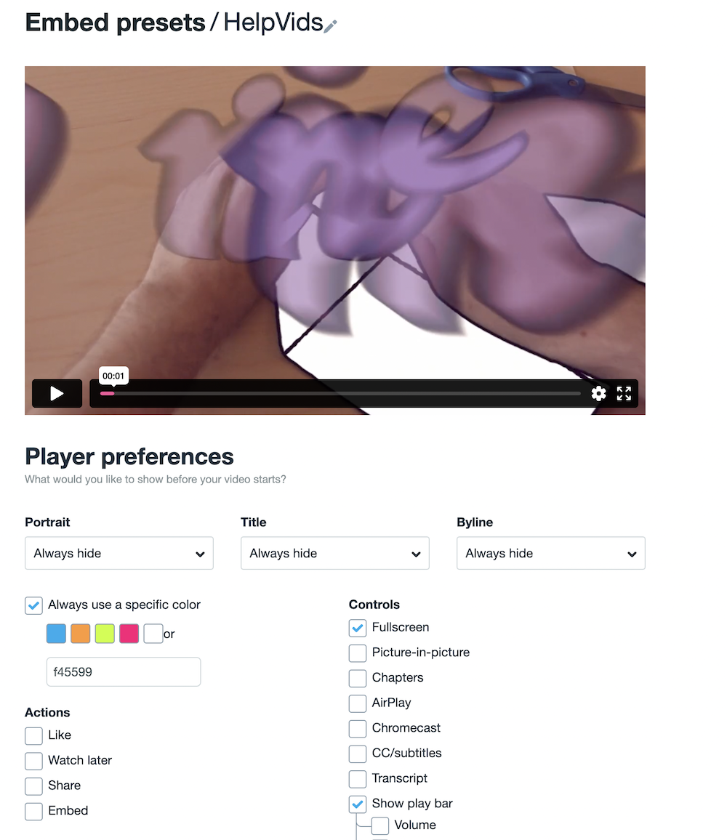This screenshot has height=840, width=727.
Task: Open the player settings gear icon
Action: [x=598, y=394]
